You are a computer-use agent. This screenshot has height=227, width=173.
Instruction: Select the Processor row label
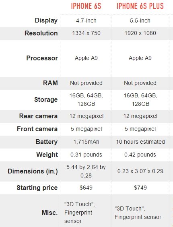(42, 58)
